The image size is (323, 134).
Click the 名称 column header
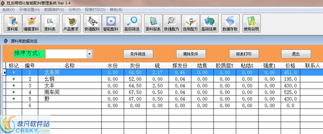(70, 66)
